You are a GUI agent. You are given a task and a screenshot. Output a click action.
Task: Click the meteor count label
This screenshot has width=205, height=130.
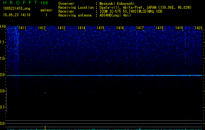[x=46, y=10]
